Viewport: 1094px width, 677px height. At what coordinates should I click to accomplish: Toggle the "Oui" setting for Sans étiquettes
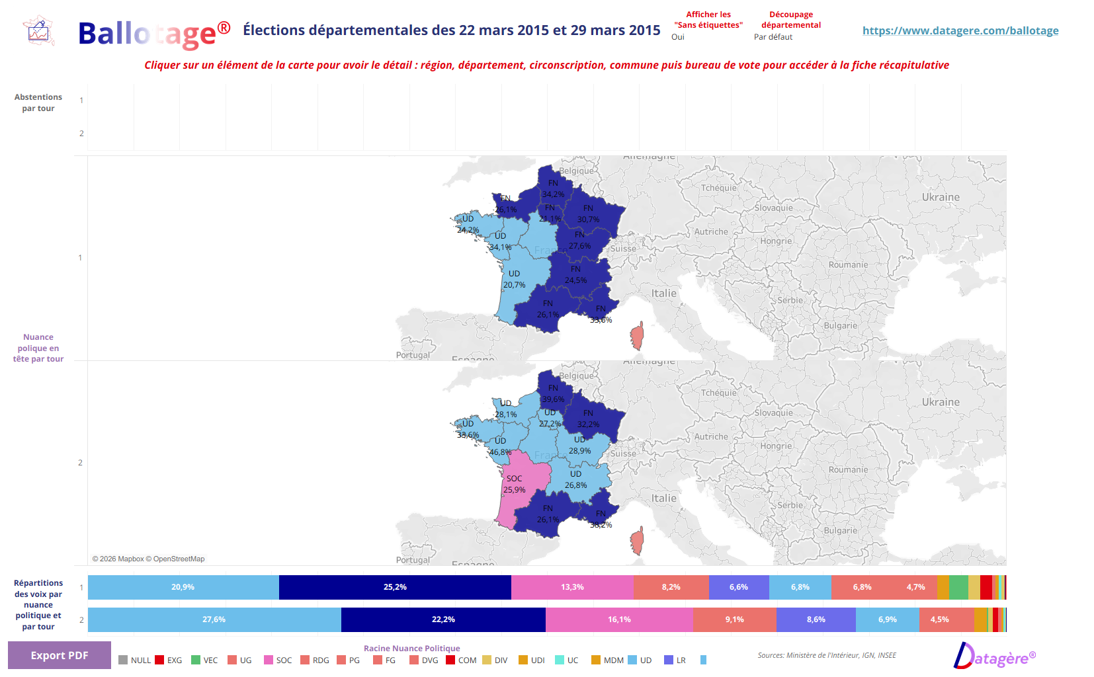pos(677,37)
